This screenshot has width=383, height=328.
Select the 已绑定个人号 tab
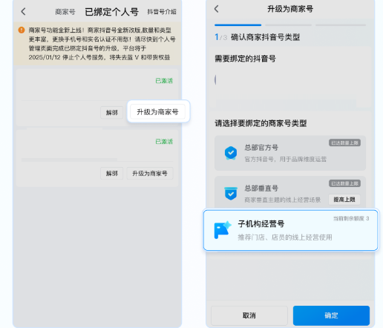coord(111,12)
